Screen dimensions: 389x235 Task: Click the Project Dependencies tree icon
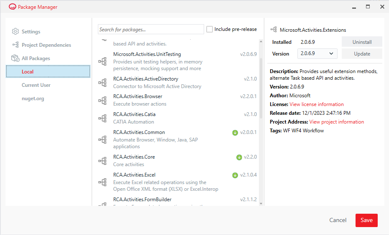(15, 45)
